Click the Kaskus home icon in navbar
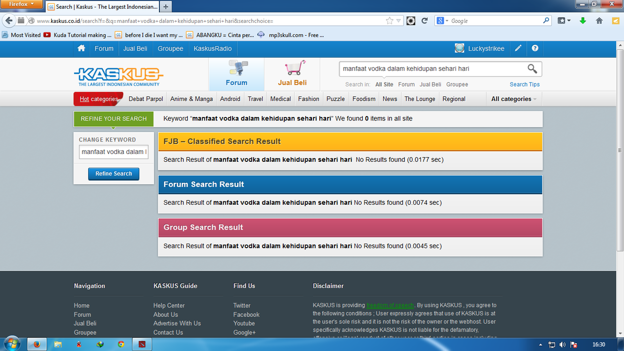Viewport: 624px width, 351px height. 81,48
